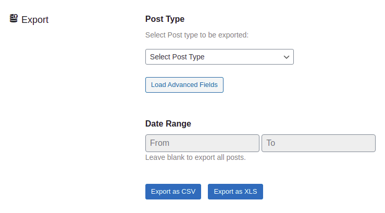
Task: Click the Load Advanced Fields button
Action: coord(184,85)
